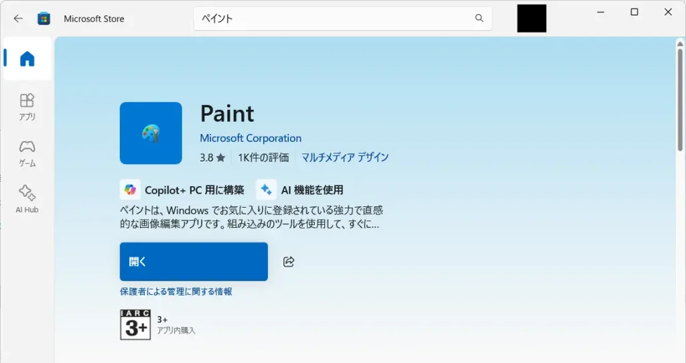Open the AI Hub section

coord(27,200)
